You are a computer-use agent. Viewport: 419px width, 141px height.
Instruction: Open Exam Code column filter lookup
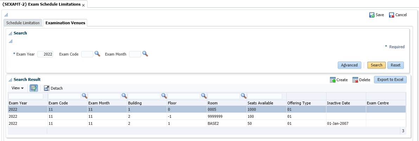pyautogui.click(x=84, y=96)
